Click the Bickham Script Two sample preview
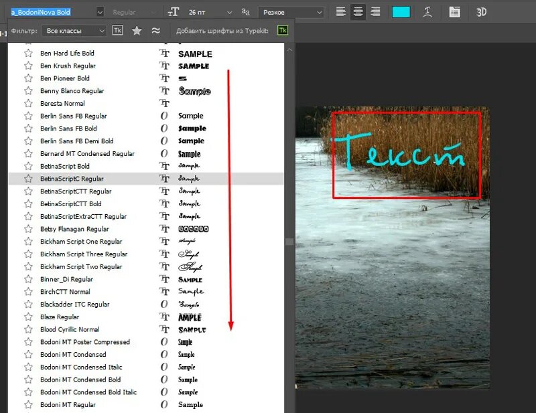Image resolution: width=536 pixels, height=413 pixels. 190,267
